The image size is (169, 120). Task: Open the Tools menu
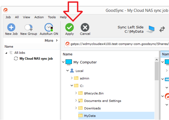pyautogui.click(x=52, y=17)
